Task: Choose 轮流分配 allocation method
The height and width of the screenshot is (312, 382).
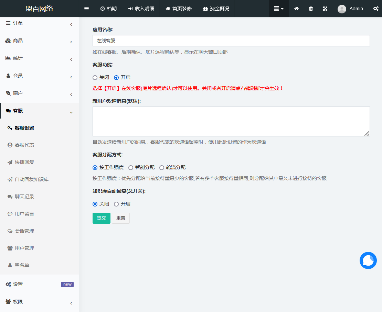Action: pos(162,167)
